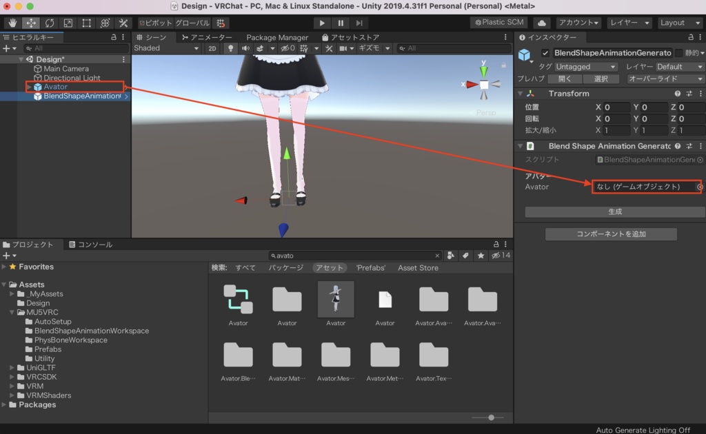Open the Shaded draw mode dropdown
The image size is (706, 434).
coord(166,48)
